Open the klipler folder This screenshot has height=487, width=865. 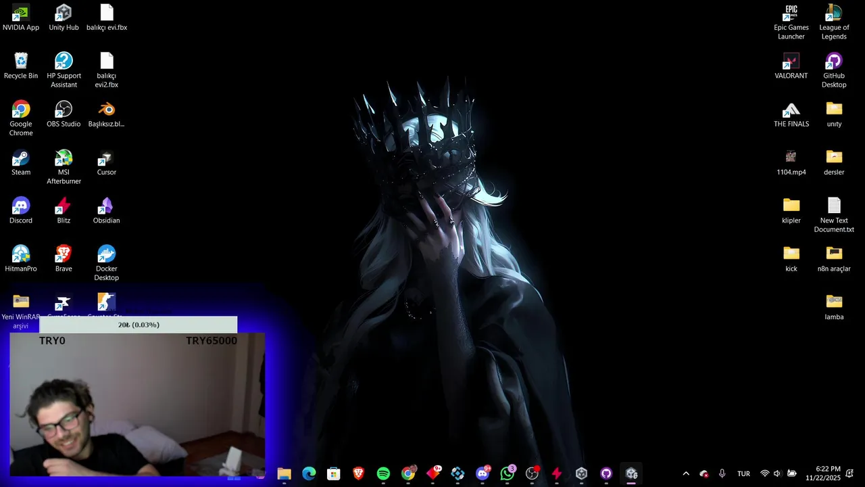coord(791,210)
